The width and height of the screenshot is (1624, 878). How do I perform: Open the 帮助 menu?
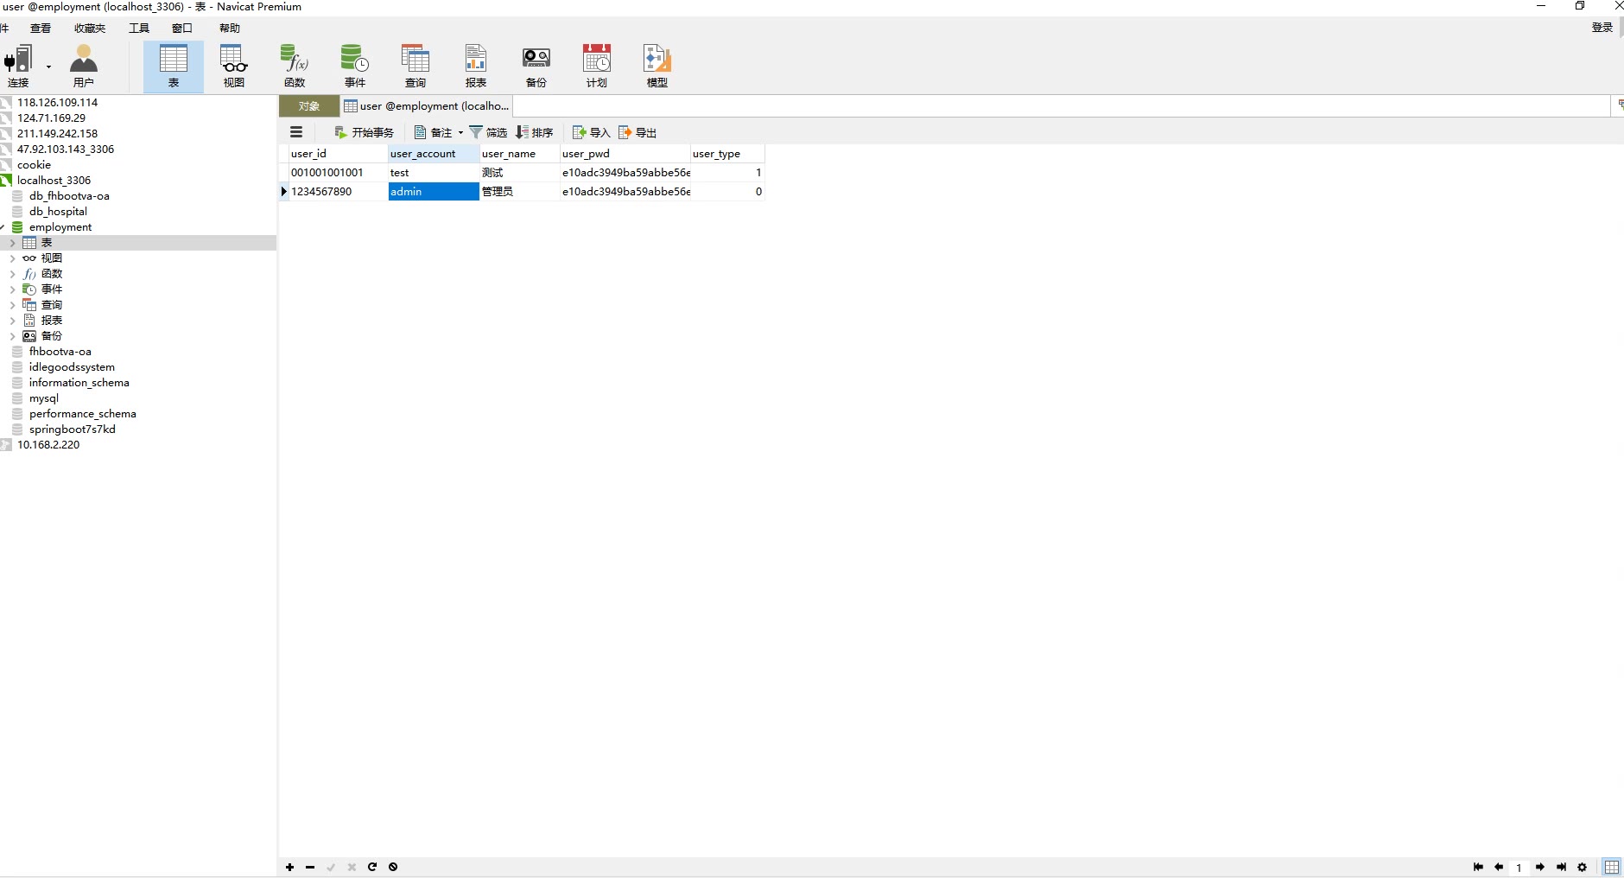(230, 28)
